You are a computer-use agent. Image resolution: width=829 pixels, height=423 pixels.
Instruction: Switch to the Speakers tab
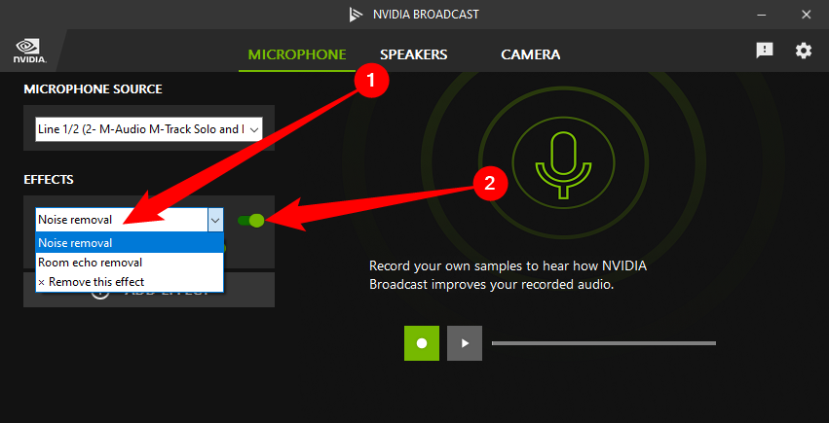(x=413, y=54)
